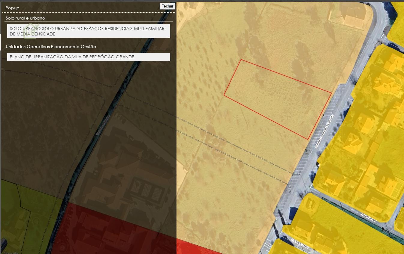
Task: Select the Unidades Operativas Planeamento Gestão heading
Action: (51, 47)
